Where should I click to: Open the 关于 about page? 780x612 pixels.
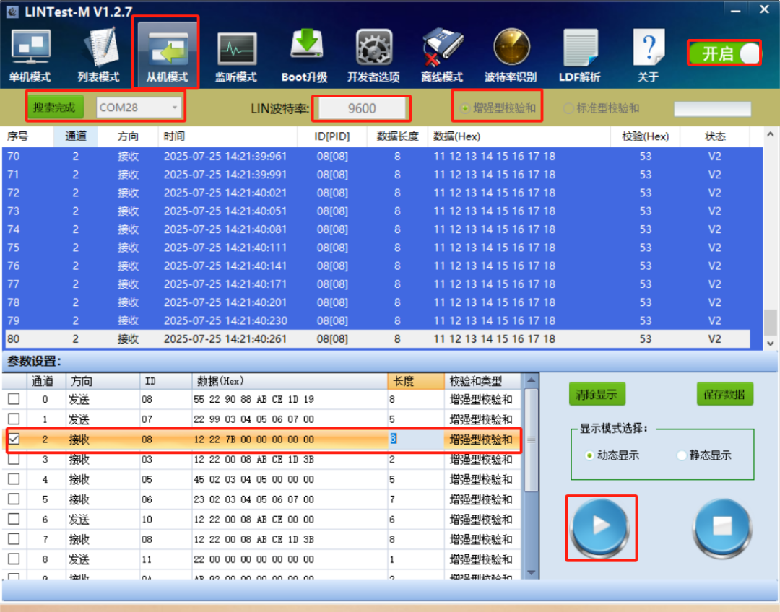pos(648,55)
